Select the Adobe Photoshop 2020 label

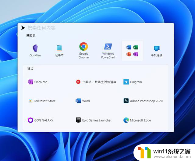146,101
